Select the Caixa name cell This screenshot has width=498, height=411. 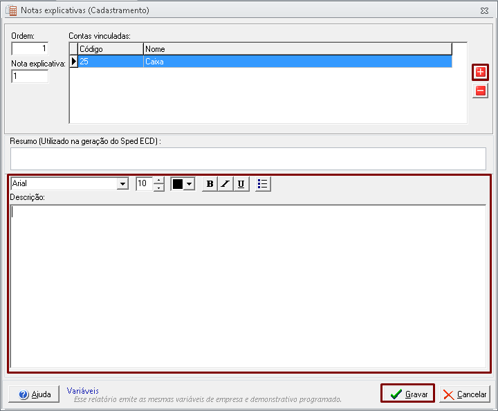point(297,62)
